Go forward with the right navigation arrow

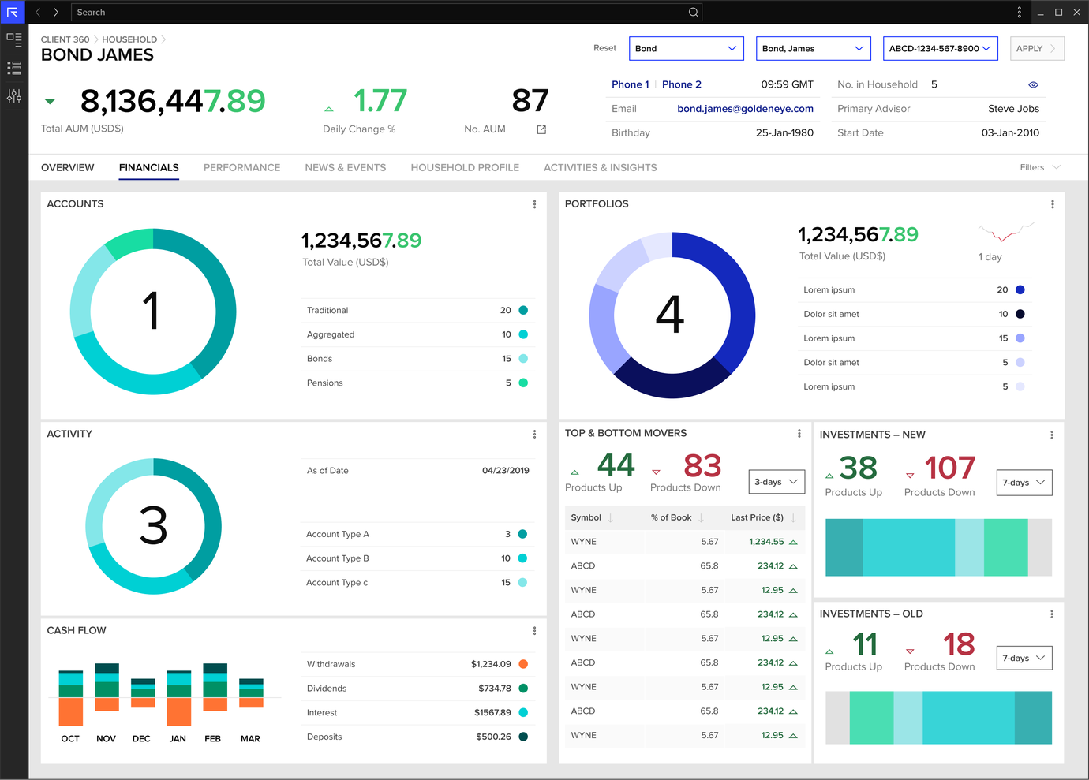(56, 12)
